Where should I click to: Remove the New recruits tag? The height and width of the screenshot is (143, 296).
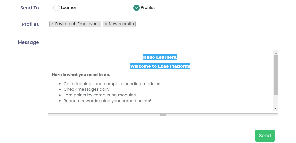click(106, 24)
